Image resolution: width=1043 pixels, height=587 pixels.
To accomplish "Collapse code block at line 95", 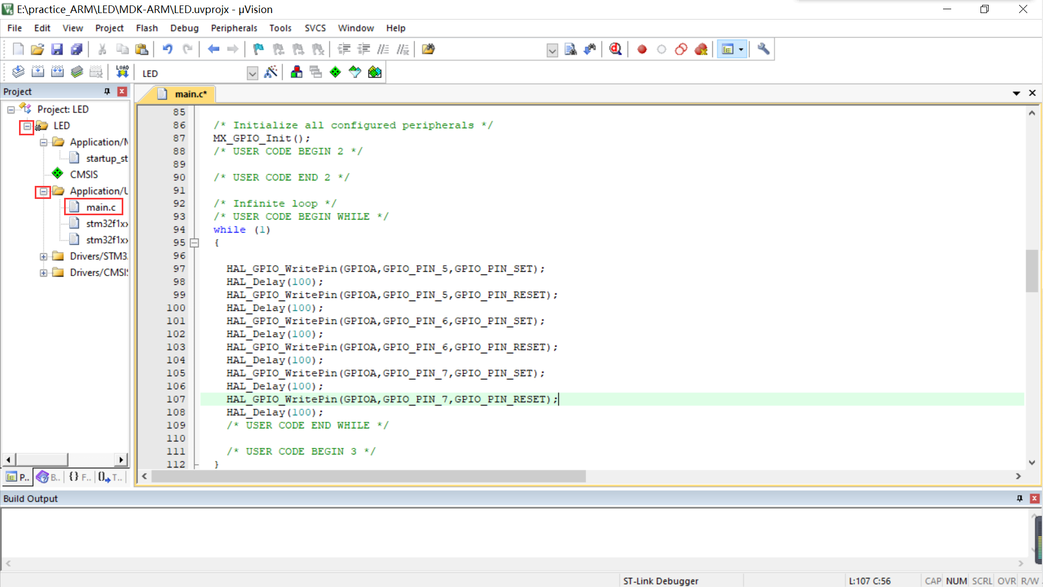I will click(194, 243).
